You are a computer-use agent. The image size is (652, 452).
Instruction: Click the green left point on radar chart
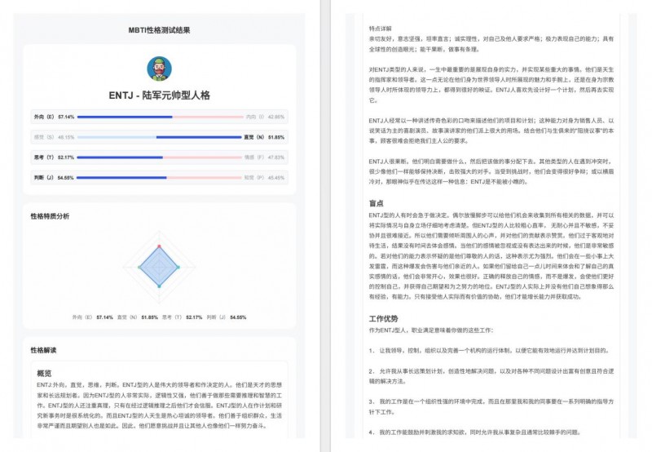[x=139, y=267]
